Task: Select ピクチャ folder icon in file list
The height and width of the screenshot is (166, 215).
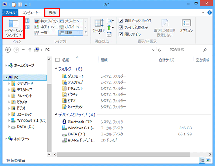Action: (x=64, y=94)
